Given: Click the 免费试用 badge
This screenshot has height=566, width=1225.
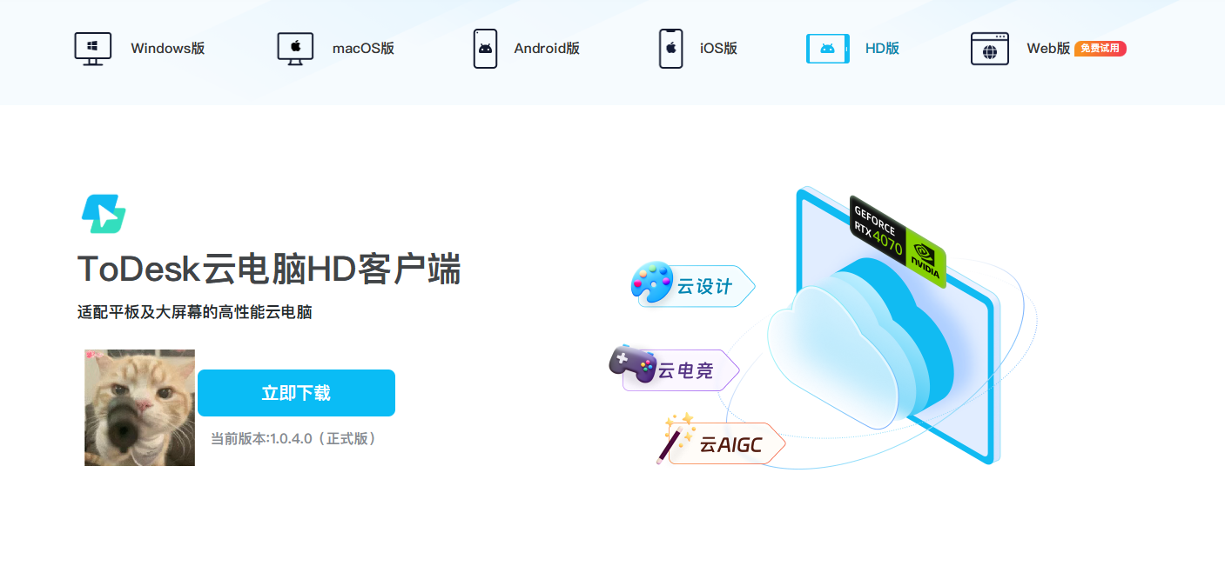Looking at the screenshot, I should click(x=1100, y=49).
